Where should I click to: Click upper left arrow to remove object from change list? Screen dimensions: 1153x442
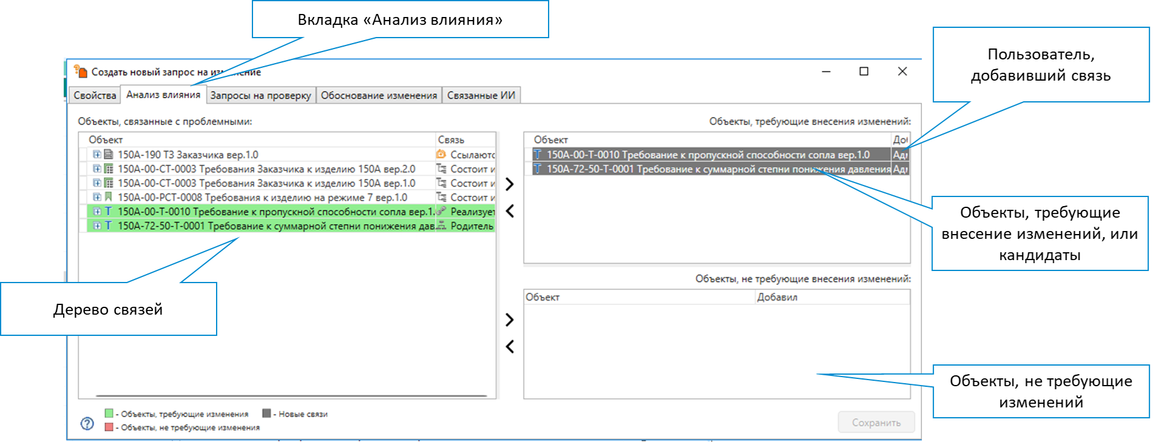pos(510,211)
